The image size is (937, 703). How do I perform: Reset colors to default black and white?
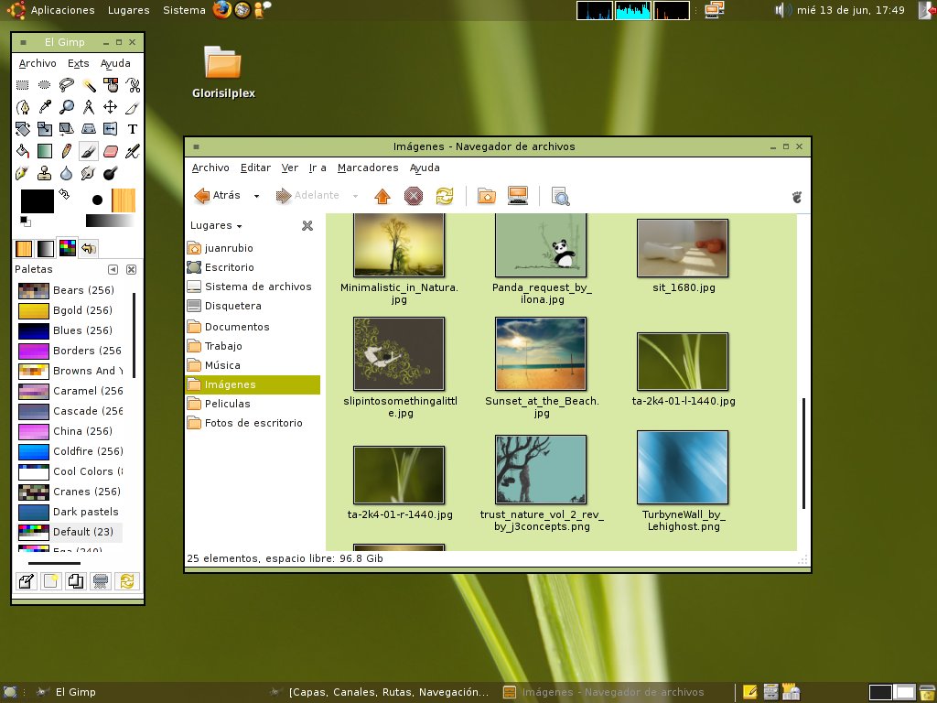pos(25,222)
